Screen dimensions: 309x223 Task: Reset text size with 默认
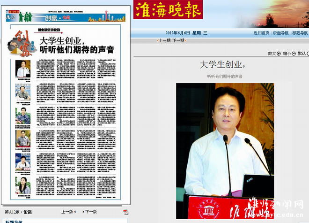[x=303, y=54]
